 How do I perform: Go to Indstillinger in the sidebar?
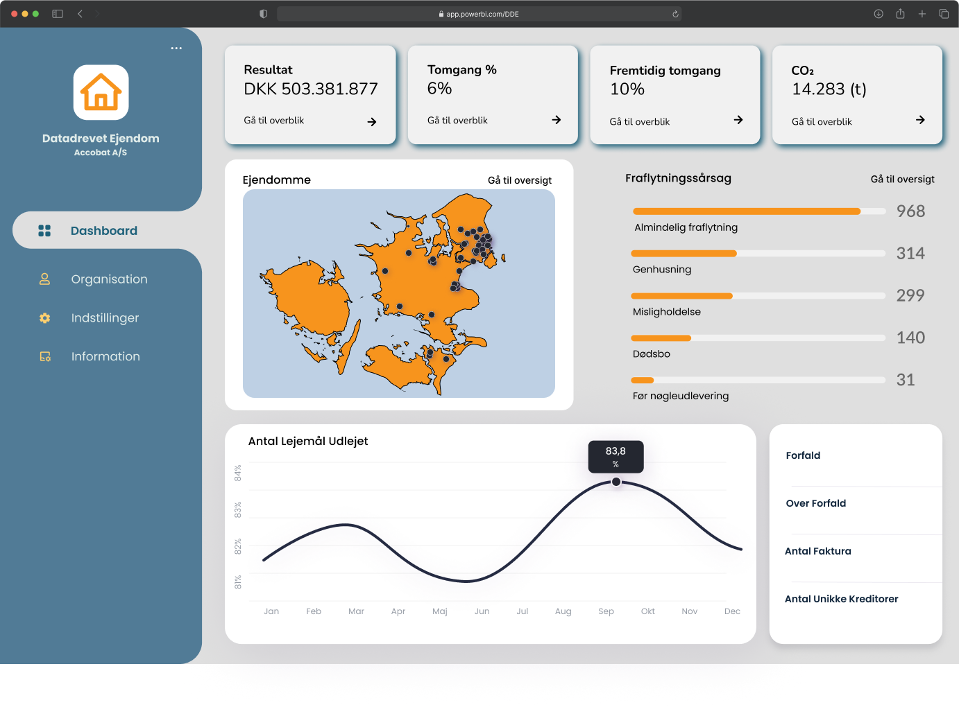tap(105, 318)
